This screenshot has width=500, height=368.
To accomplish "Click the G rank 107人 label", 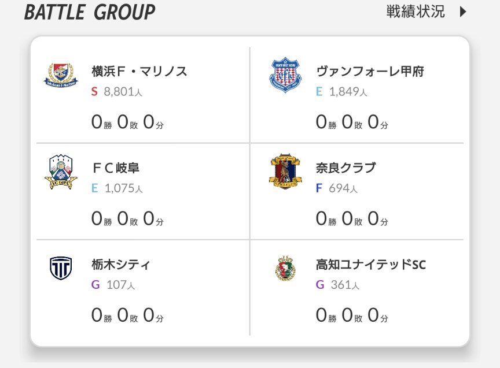I will pos(113,285).
